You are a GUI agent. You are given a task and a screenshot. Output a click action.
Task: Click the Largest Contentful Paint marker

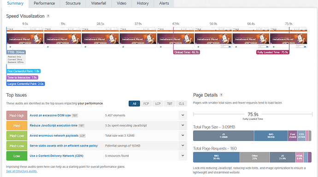[x=25, y=84]
